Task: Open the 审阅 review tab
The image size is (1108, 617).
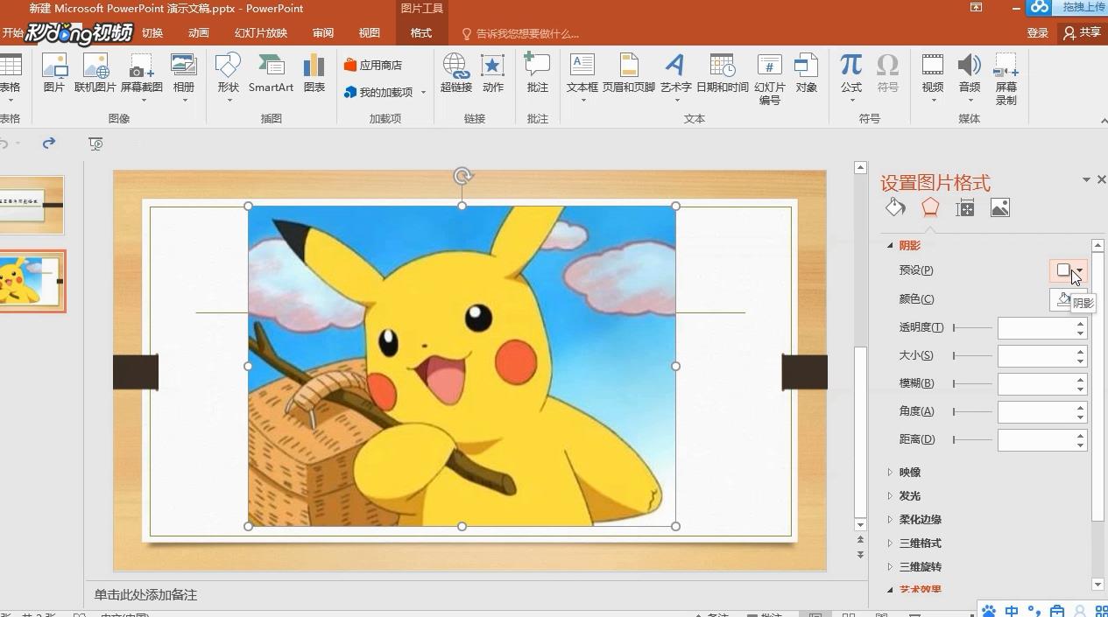Action: click(x=323, y=33)
